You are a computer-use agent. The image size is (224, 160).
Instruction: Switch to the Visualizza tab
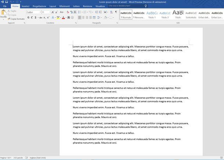(x=100, y=6)
